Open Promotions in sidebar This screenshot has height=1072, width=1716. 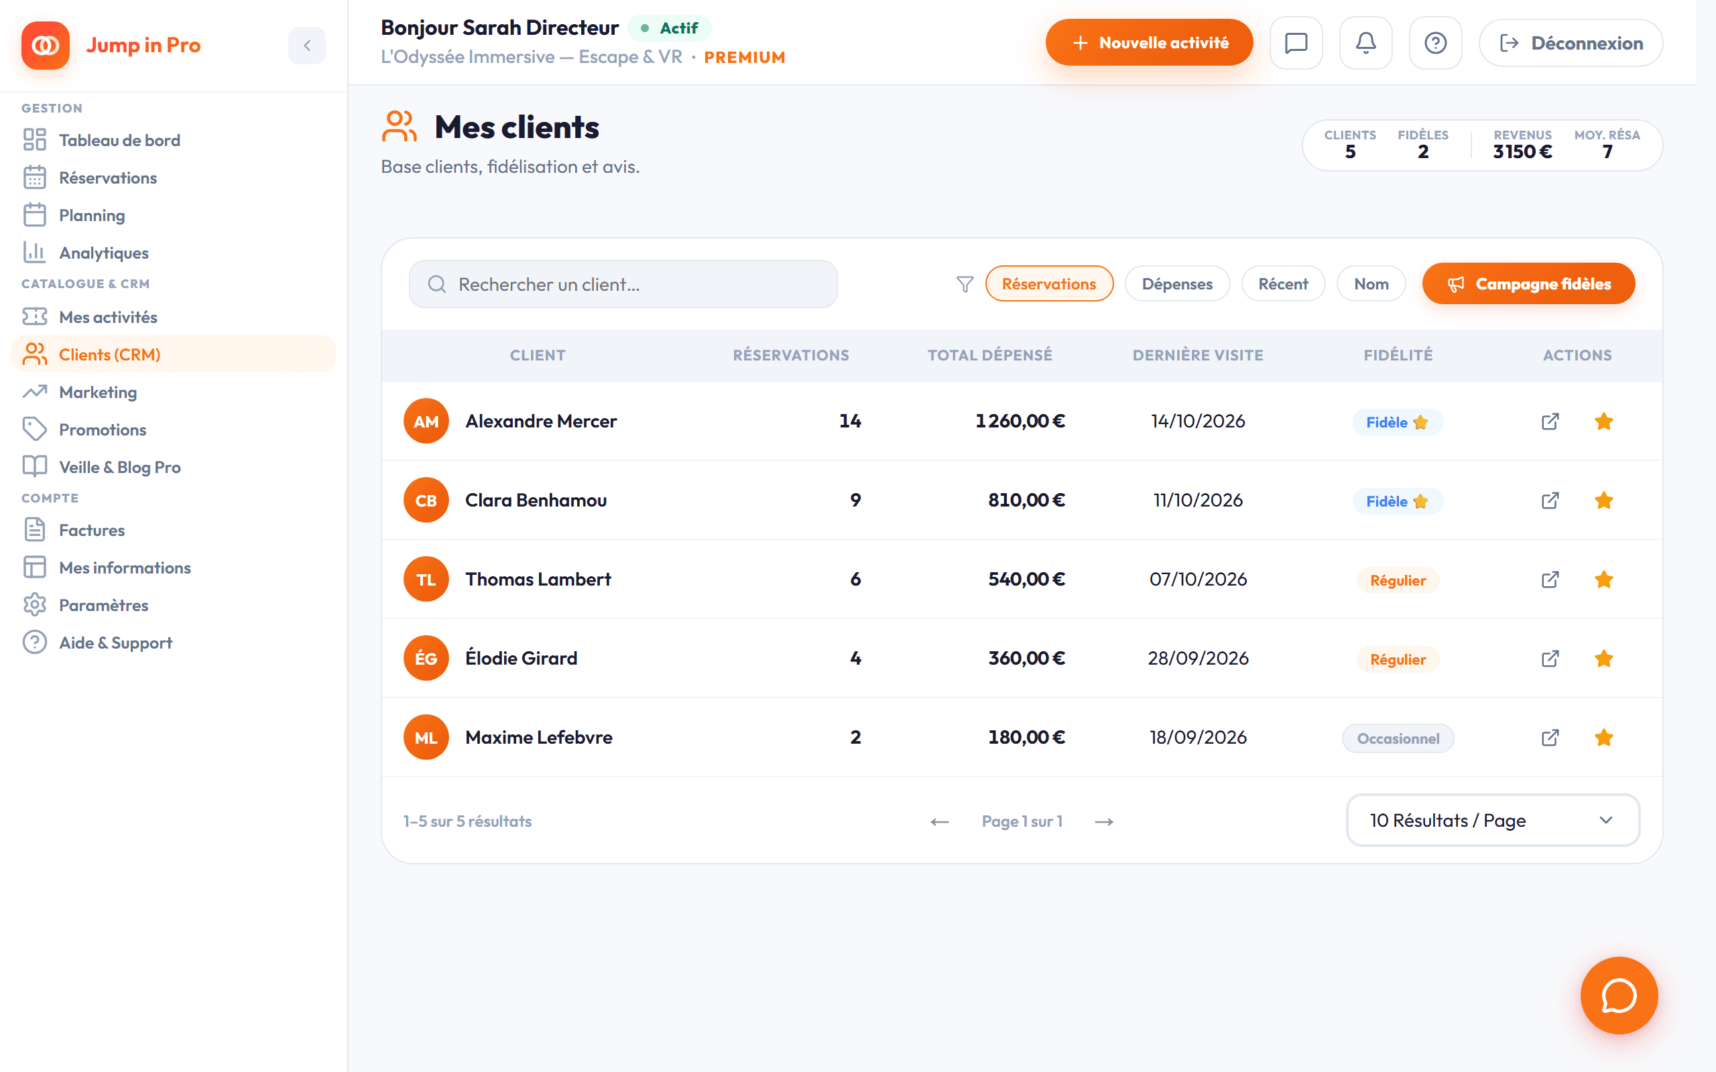tap(174, 429)
